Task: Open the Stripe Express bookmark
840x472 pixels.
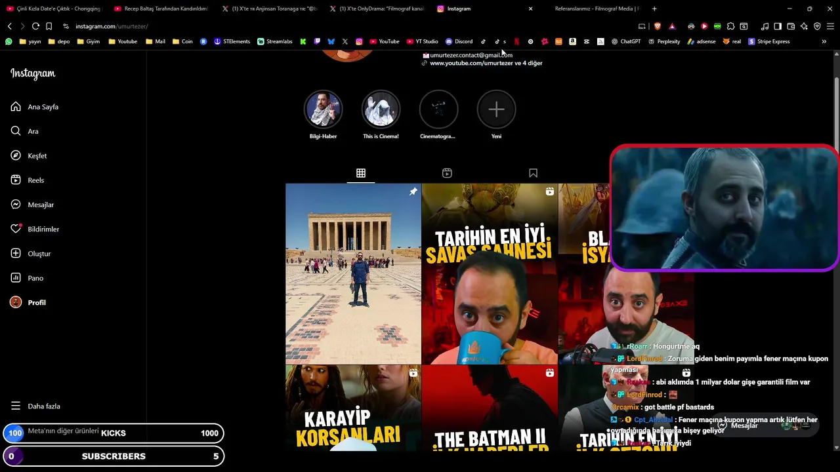Action: [x=769, y=41]
